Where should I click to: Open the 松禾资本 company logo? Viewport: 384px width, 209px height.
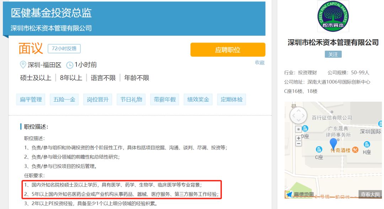click(x=333, y=16)
